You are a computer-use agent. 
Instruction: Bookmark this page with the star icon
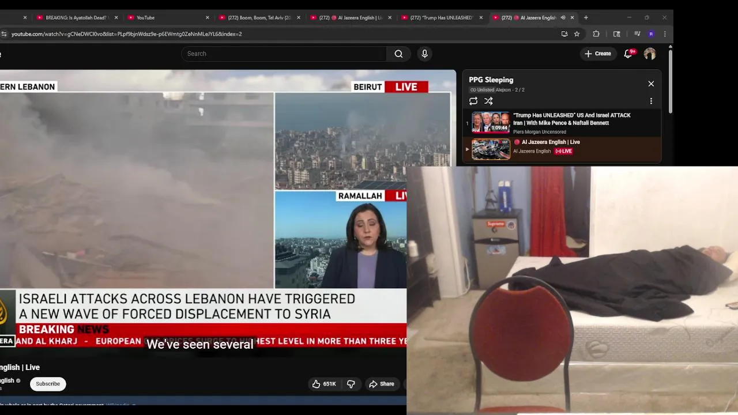(x=577, y=34)
